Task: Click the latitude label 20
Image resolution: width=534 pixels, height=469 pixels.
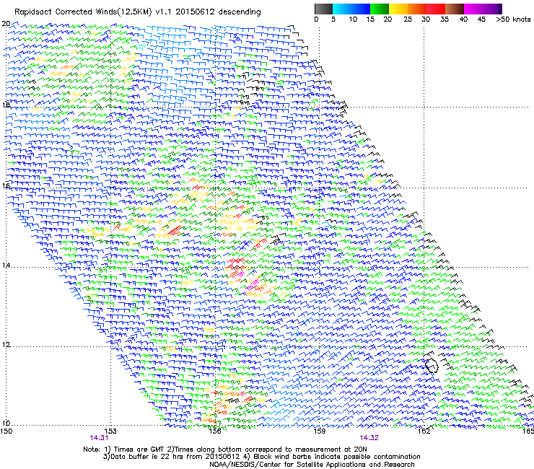Action: tap(6, 24)
